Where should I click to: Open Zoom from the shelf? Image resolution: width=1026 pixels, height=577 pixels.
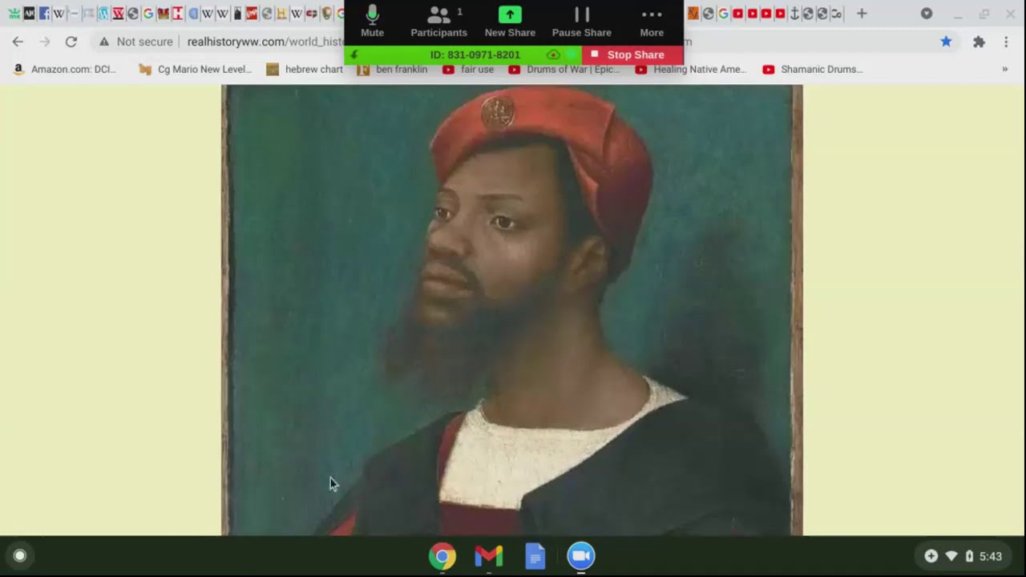(581, 555)
